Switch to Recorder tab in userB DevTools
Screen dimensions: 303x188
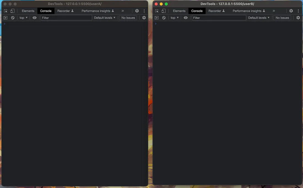(217, 11)
